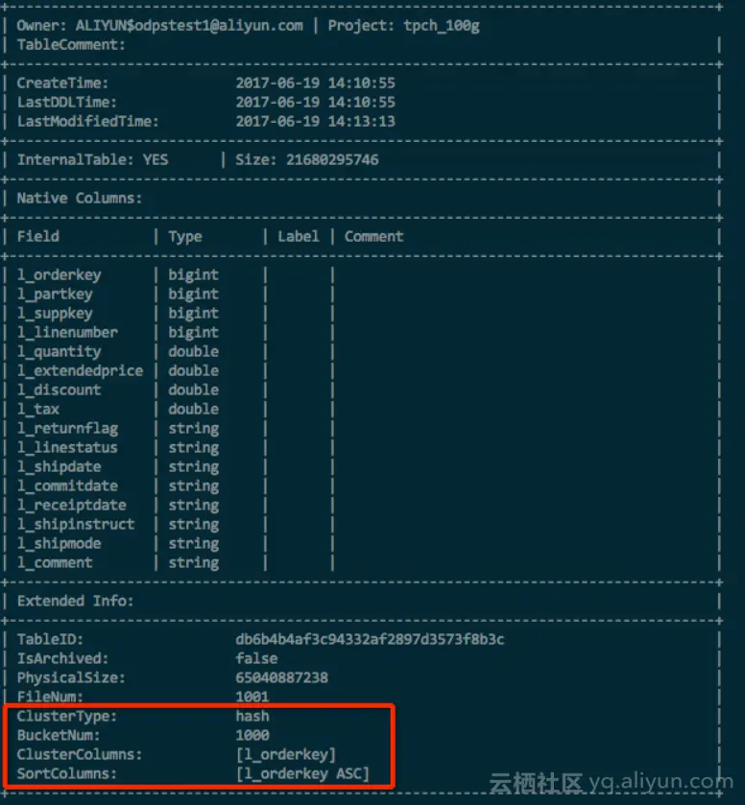The height and width of the screenshot is (805, 745).
Task: Select the l_partkey field name
Action: point(55,294)
